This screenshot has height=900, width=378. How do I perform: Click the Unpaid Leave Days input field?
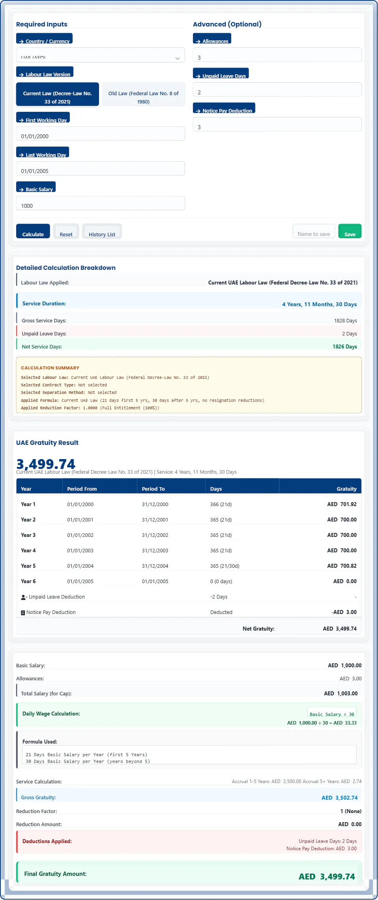pyautogui.click(x=277, y=90)
